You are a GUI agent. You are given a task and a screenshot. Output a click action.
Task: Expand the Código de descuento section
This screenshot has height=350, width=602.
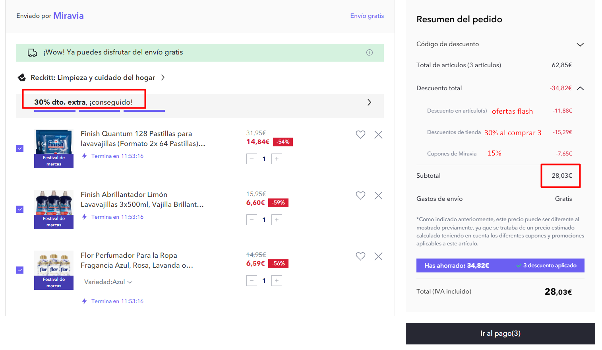coord(580,45)
